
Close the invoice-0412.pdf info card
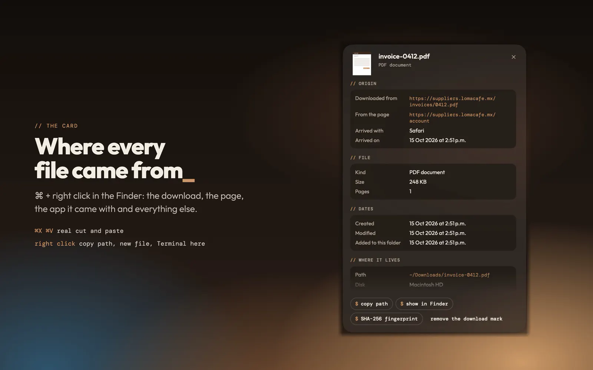(x=513, y=57)
